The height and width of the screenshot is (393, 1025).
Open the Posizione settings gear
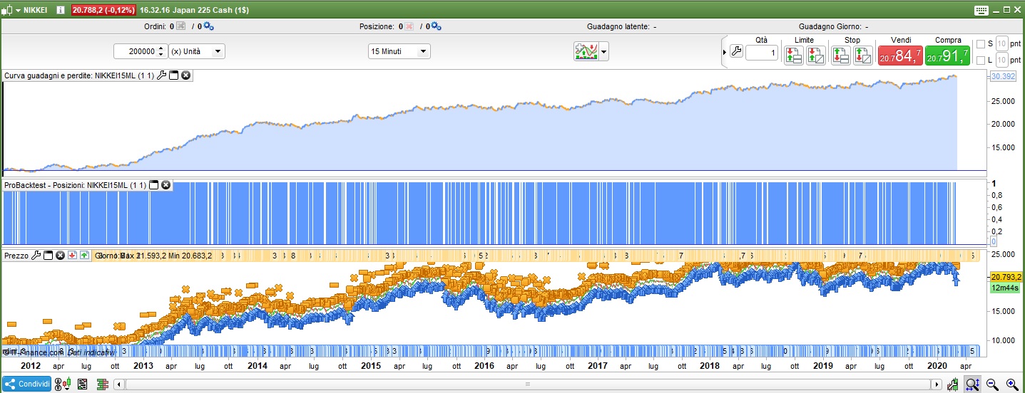(x=436, y=26)
